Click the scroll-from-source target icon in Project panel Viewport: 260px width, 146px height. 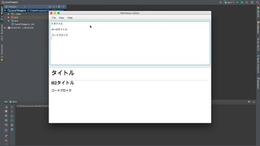click(50, 7)
